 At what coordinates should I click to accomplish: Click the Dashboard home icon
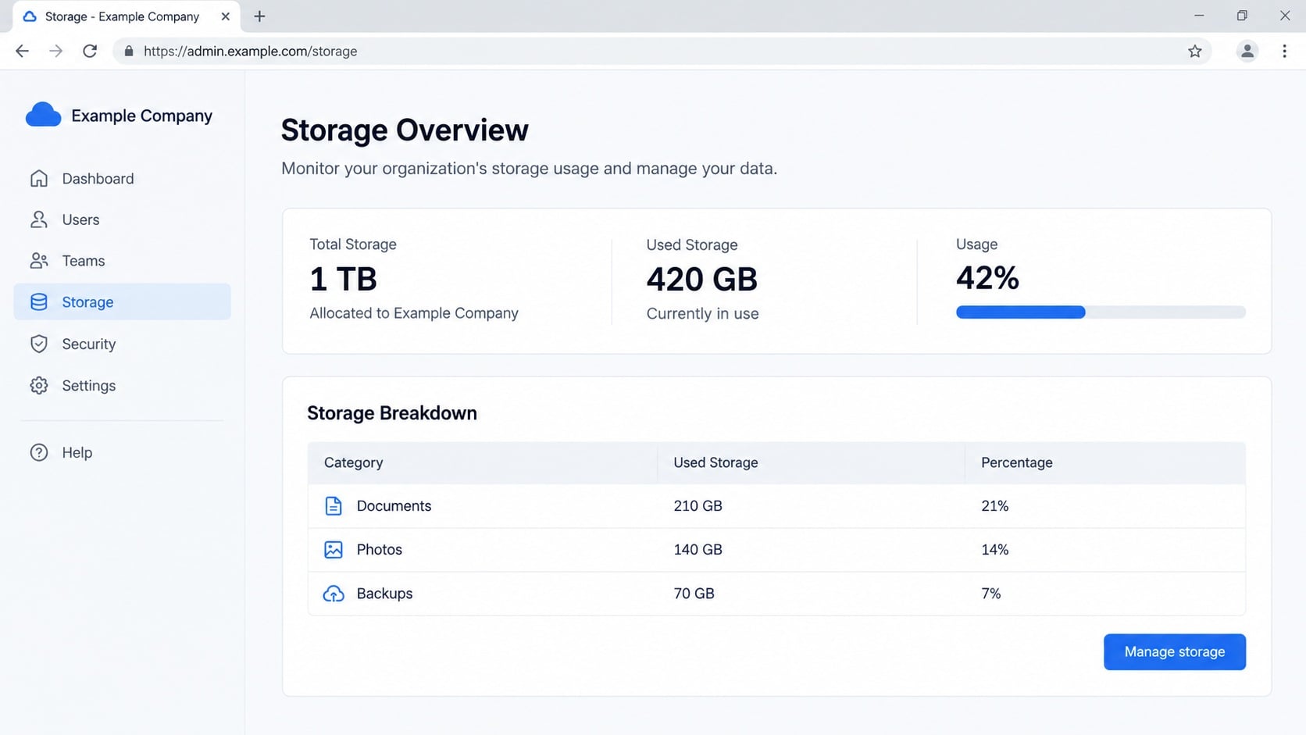pyautogui.click(x=39, y=178)
